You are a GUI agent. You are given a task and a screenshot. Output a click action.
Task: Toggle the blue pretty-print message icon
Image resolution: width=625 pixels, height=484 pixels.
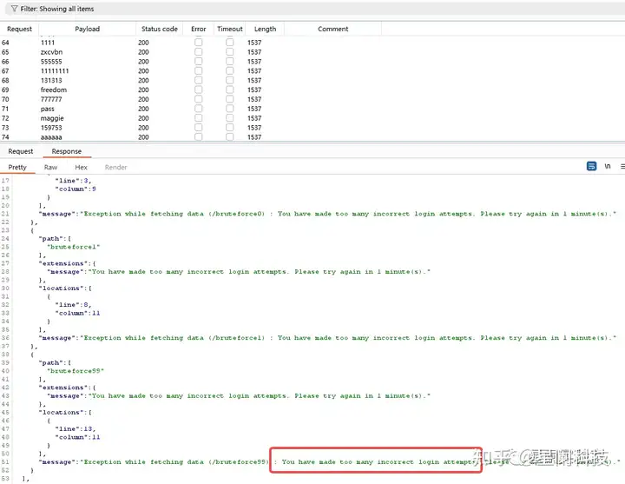point(591,166)
